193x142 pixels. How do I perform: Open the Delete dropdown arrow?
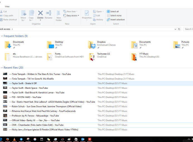[x=40, y=20]
